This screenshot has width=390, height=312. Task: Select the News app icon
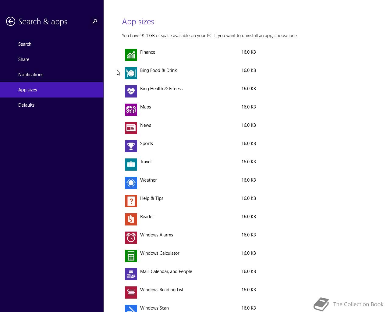131,128
